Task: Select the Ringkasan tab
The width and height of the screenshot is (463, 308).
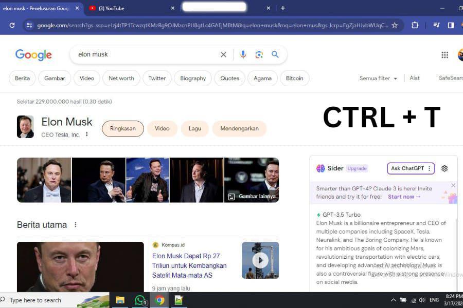Action: pyautogui.click(x=123, y=128)
